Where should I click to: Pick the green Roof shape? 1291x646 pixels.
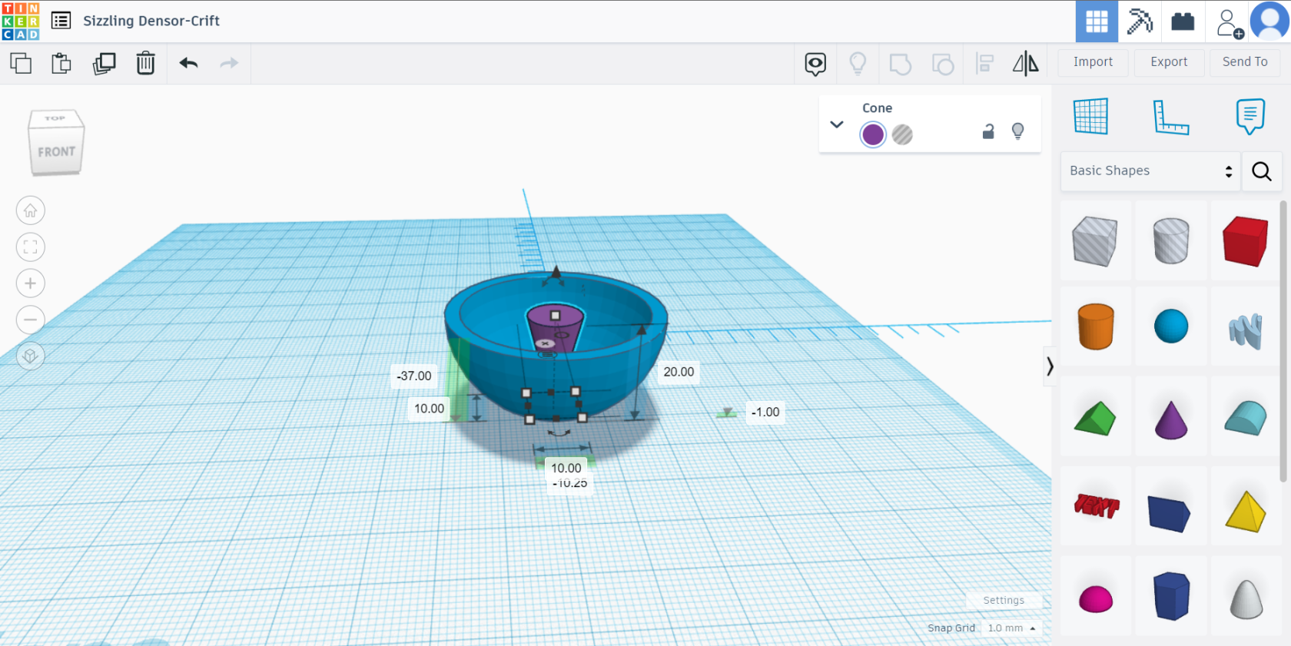tap(1094, 418)
